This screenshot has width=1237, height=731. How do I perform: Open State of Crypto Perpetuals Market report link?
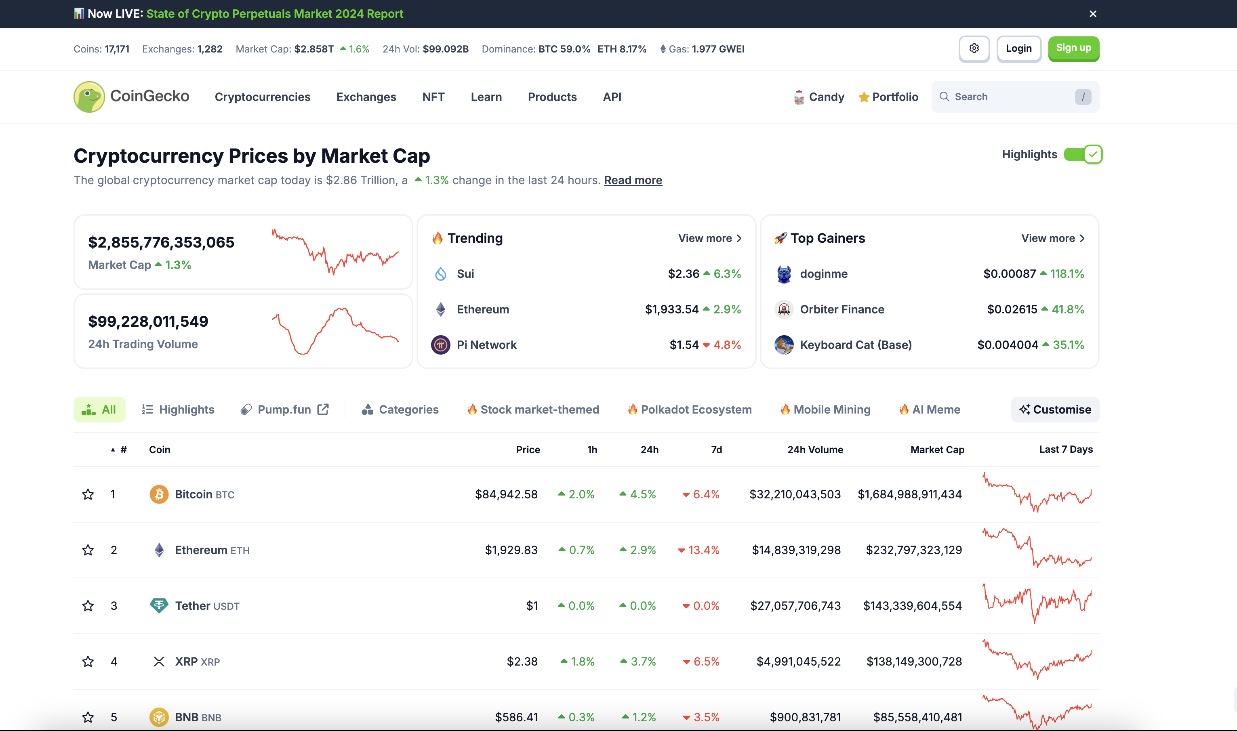pyautogui.click(x=274, y=14)
